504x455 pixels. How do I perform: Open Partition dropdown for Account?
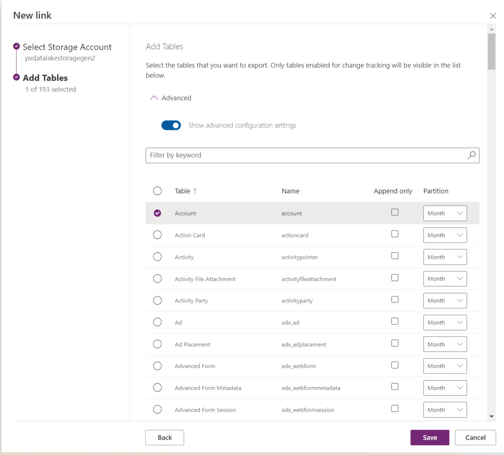tap(445, 213)
